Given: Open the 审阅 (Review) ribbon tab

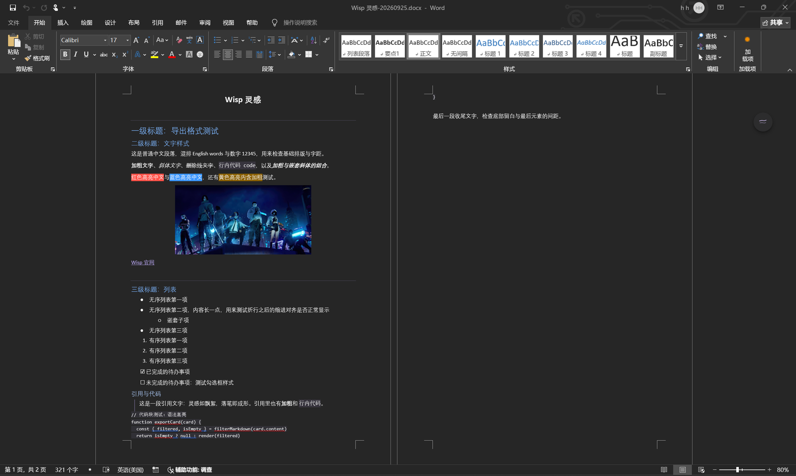Looking at the screenshot, I should click(x=205, y=23).
